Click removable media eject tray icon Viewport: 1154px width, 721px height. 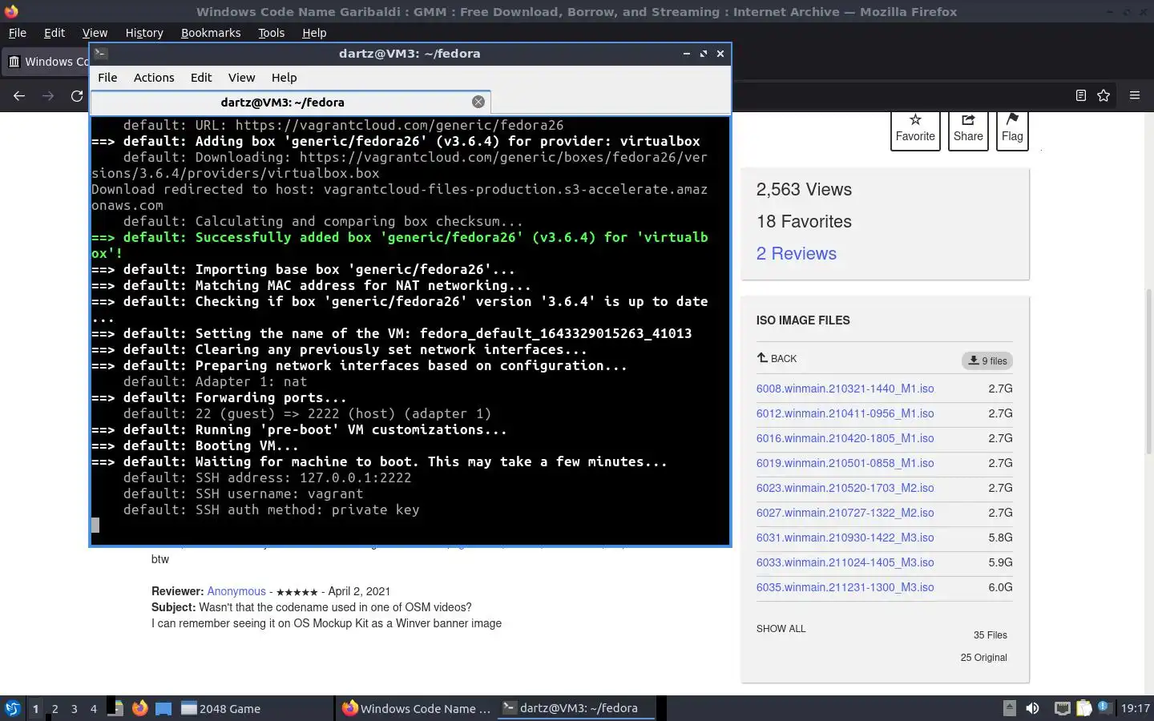[x=1010, y=708]
